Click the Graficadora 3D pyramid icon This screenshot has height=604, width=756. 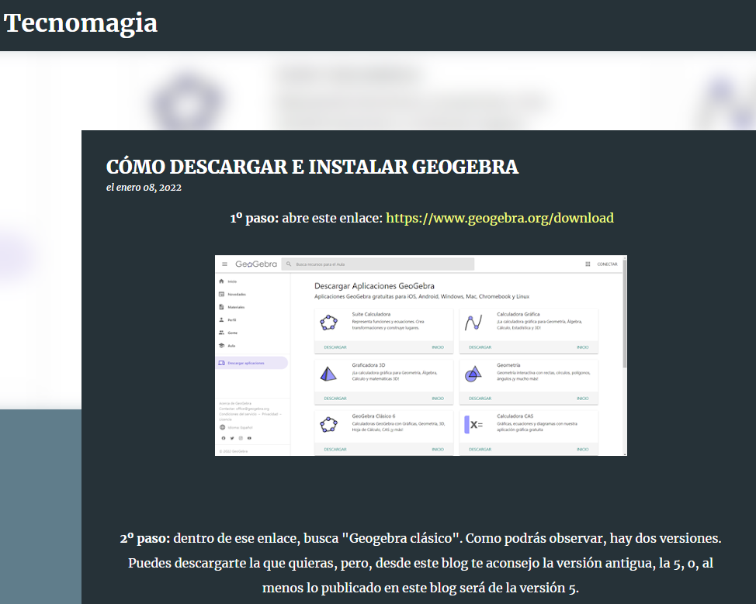pos(329,374)
